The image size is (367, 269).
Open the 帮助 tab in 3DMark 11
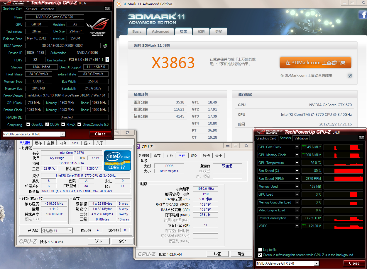(x=201, y=32)
